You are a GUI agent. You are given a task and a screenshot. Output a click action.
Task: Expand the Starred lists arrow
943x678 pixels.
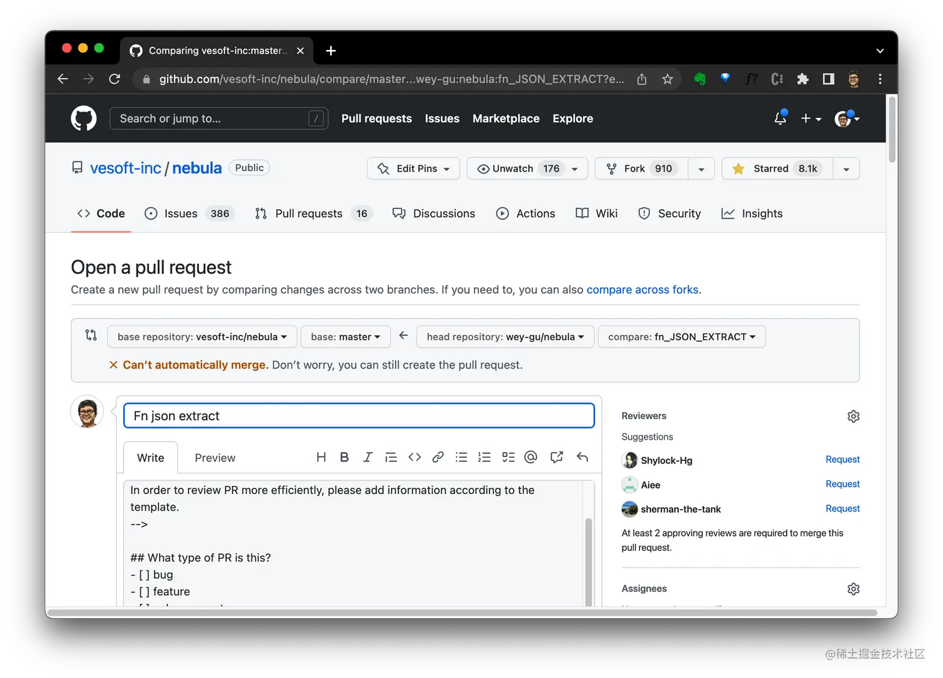(846, 169)
